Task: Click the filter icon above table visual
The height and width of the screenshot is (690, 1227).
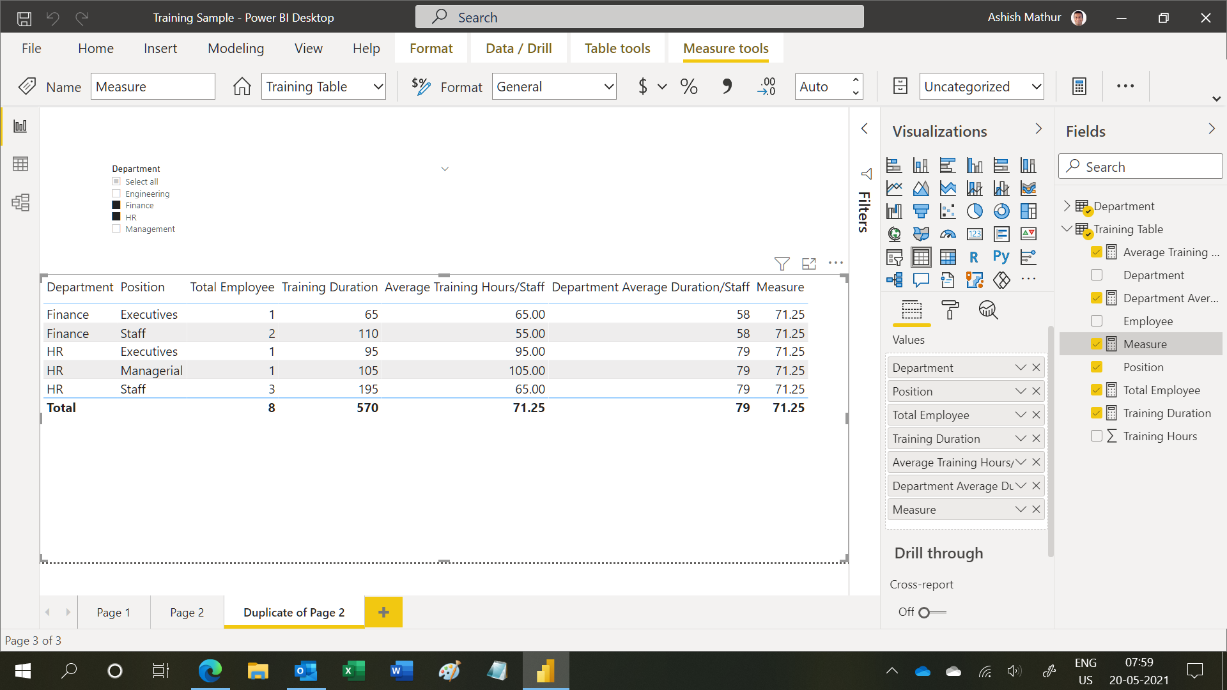Action: [x=782, y=263]
